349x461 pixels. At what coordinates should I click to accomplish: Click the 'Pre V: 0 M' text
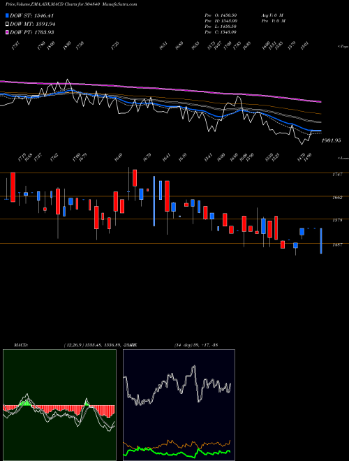pos(274,21)
